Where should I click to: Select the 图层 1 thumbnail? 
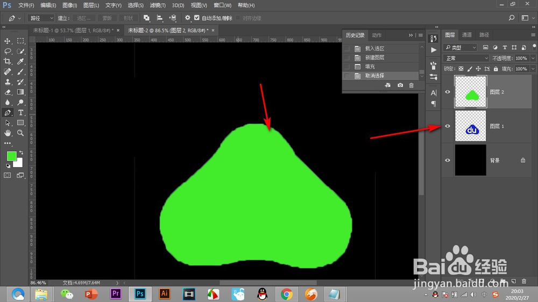coord(470,126)
